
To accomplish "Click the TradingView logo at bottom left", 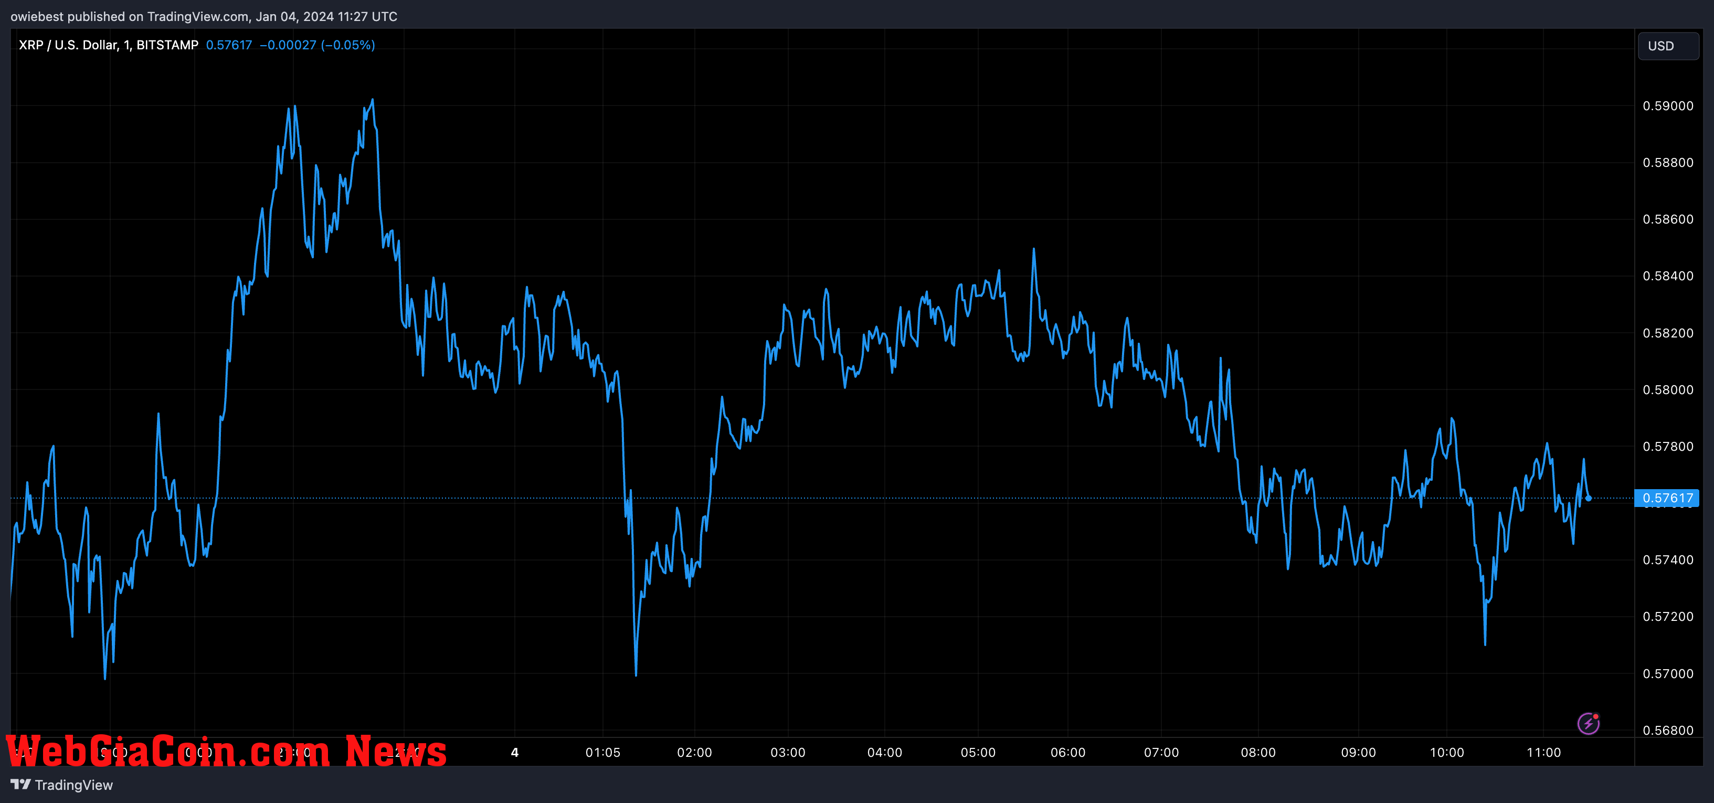I will point(61,785).
